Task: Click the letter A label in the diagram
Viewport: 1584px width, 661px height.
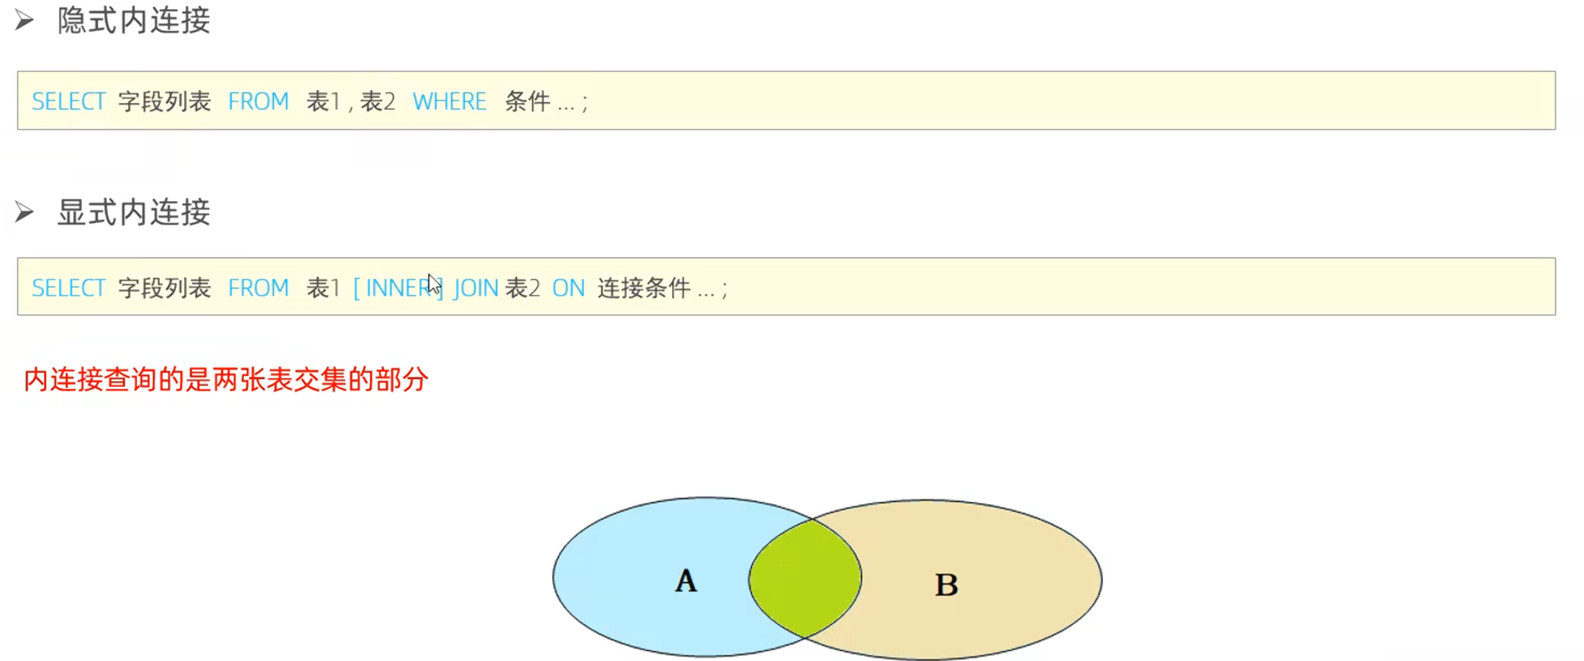Action: 686,581
